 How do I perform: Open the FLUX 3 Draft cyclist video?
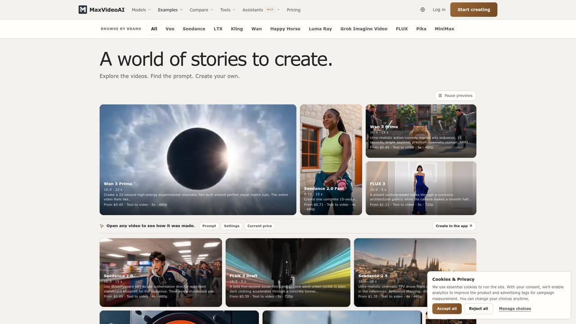288,272
